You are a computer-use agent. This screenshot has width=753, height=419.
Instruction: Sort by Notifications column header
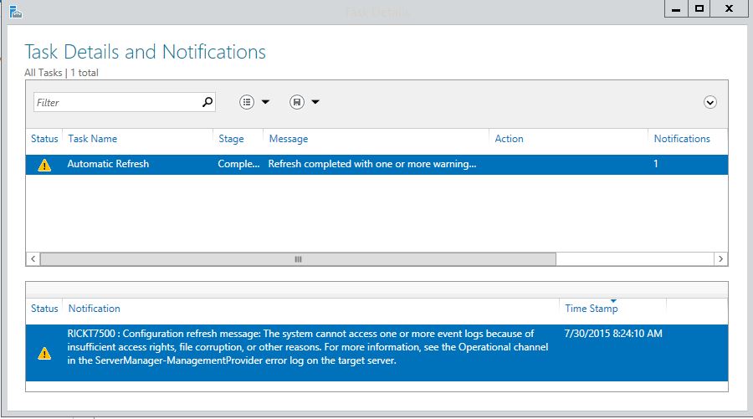(681, 139)
